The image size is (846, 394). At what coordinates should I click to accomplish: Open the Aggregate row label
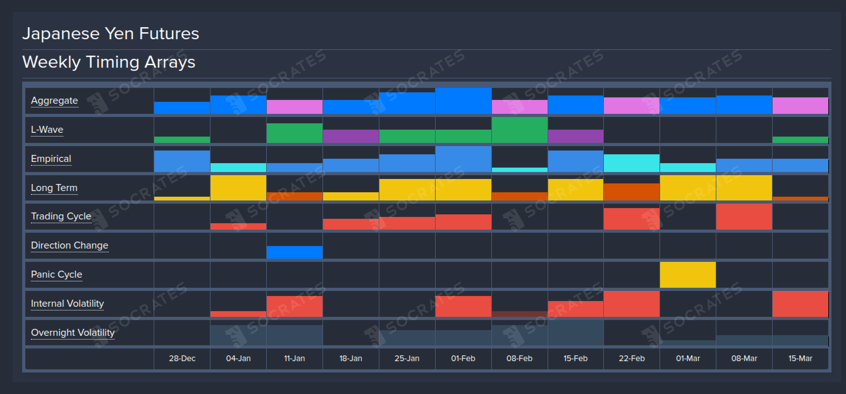pyautogui.click(x=54, y=101)
